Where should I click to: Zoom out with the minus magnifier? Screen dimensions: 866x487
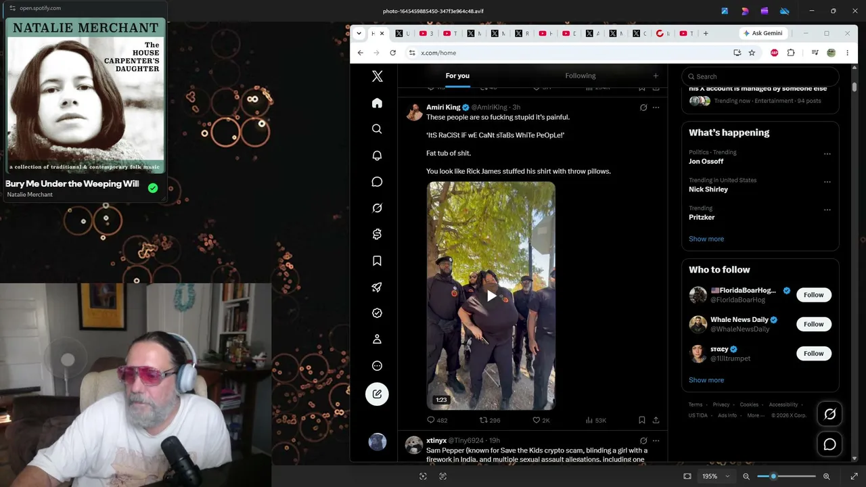[x=746, y=476]
